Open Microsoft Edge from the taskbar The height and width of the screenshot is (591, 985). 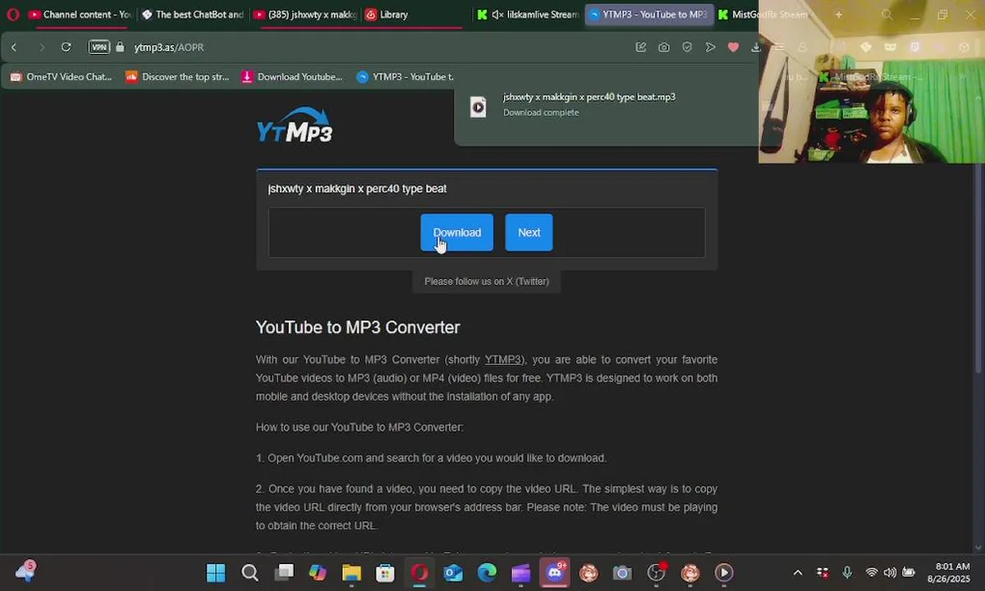coord(487,573)
